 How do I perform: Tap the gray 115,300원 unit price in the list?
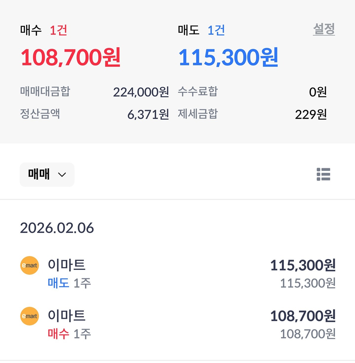[308, 283]
